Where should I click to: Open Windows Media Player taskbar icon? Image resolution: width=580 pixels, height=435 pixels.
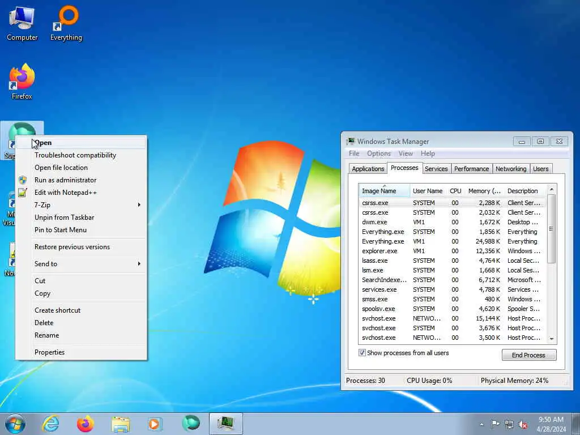point(154,424)
